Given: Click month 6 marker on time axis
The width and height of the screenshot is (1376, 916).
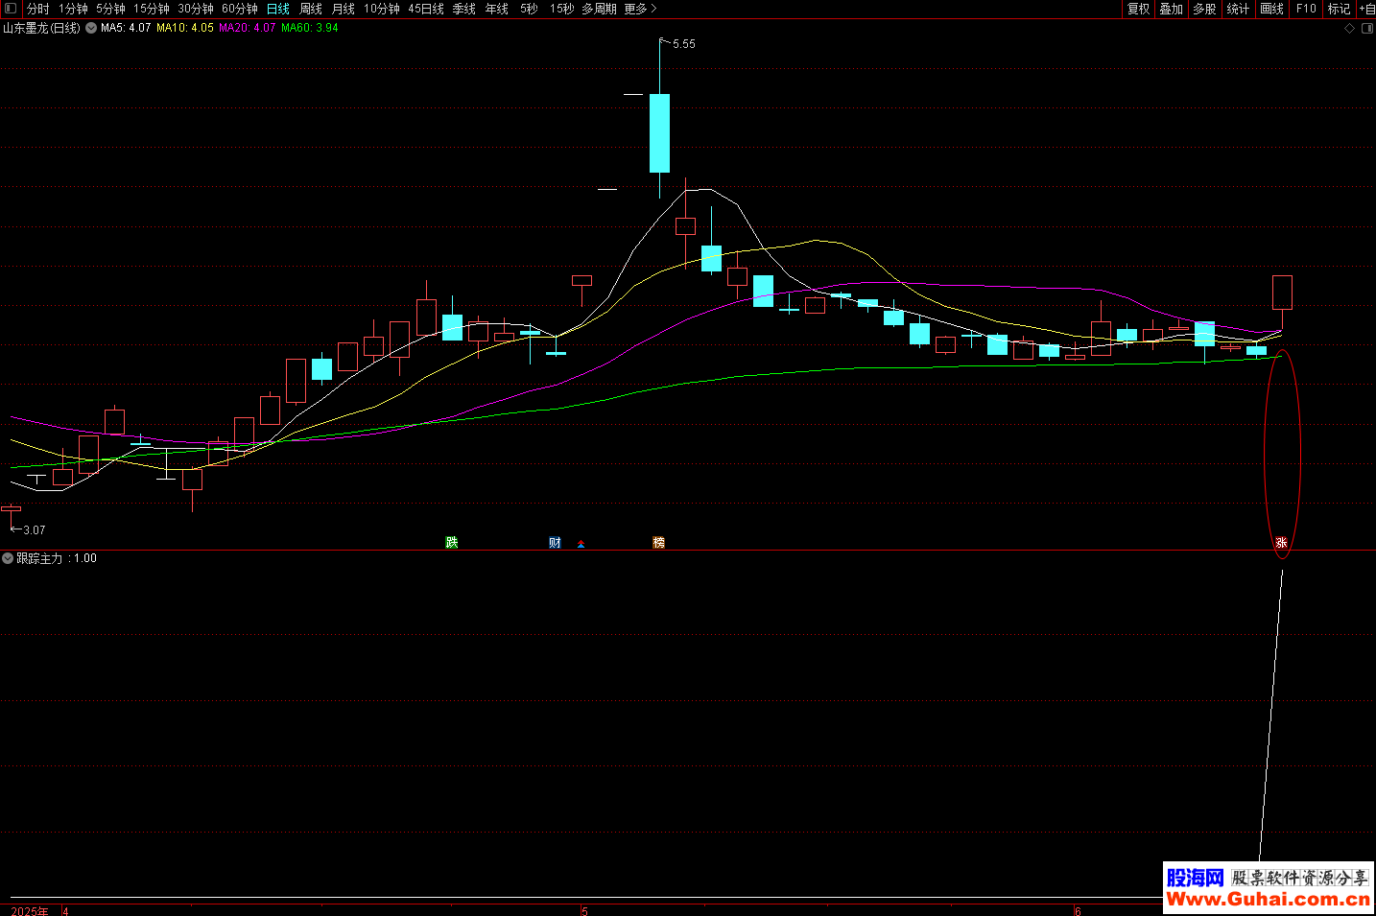Looking at the screenshot, I should (1078, 910).
